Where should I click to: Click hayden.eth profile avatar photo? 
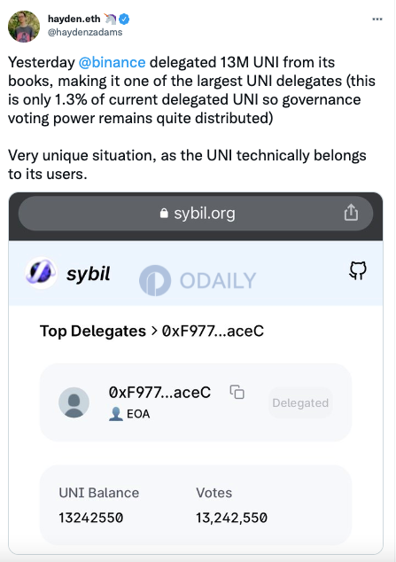(24, 27)
